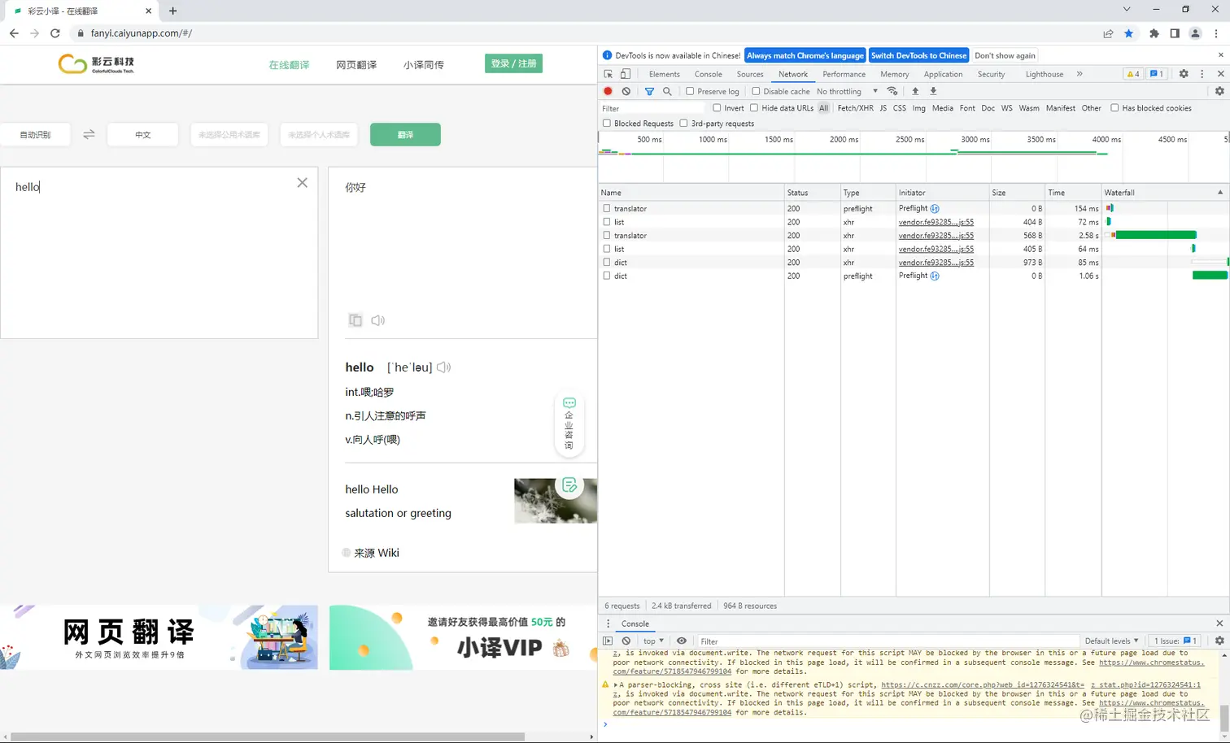Tick checkbox beside first translator request

[607, 208]
